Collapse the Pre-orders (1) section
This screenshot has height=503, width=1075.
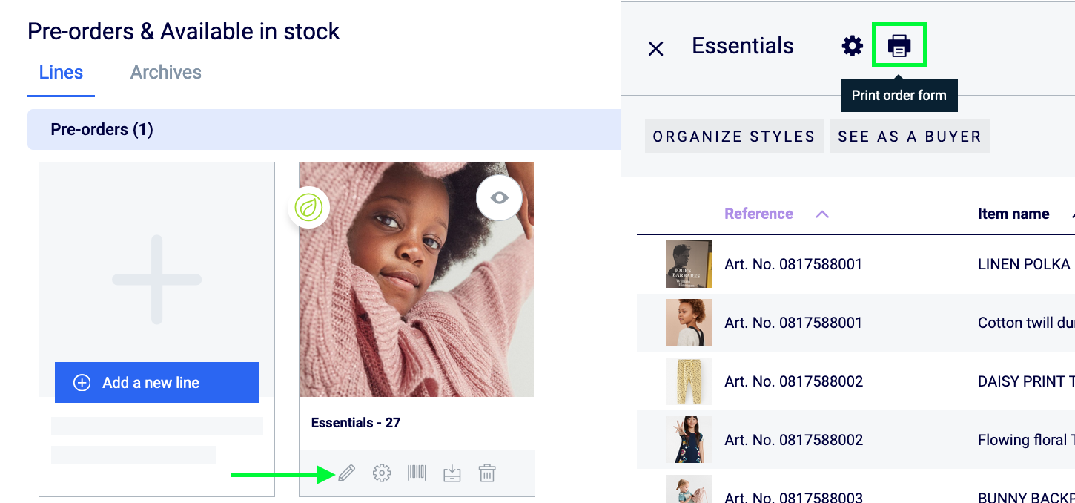pyautogui.click(x=102, y=130)
